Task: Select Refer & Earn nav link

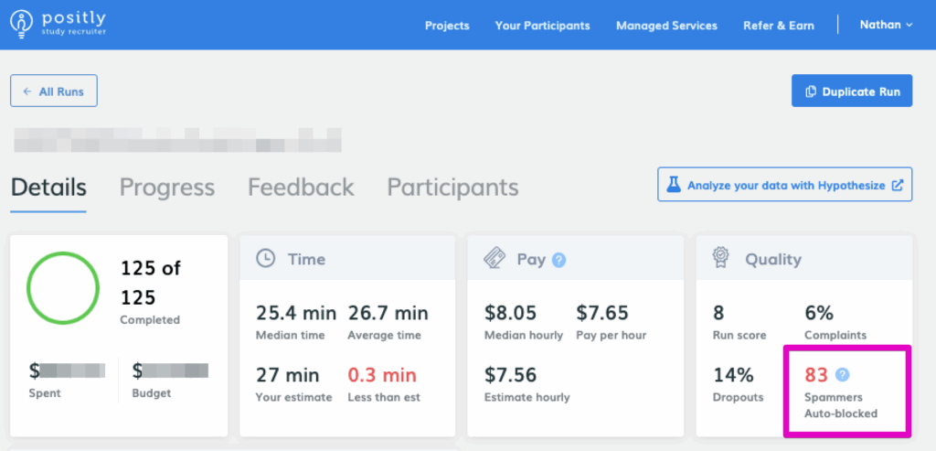Action: (778, 26)
